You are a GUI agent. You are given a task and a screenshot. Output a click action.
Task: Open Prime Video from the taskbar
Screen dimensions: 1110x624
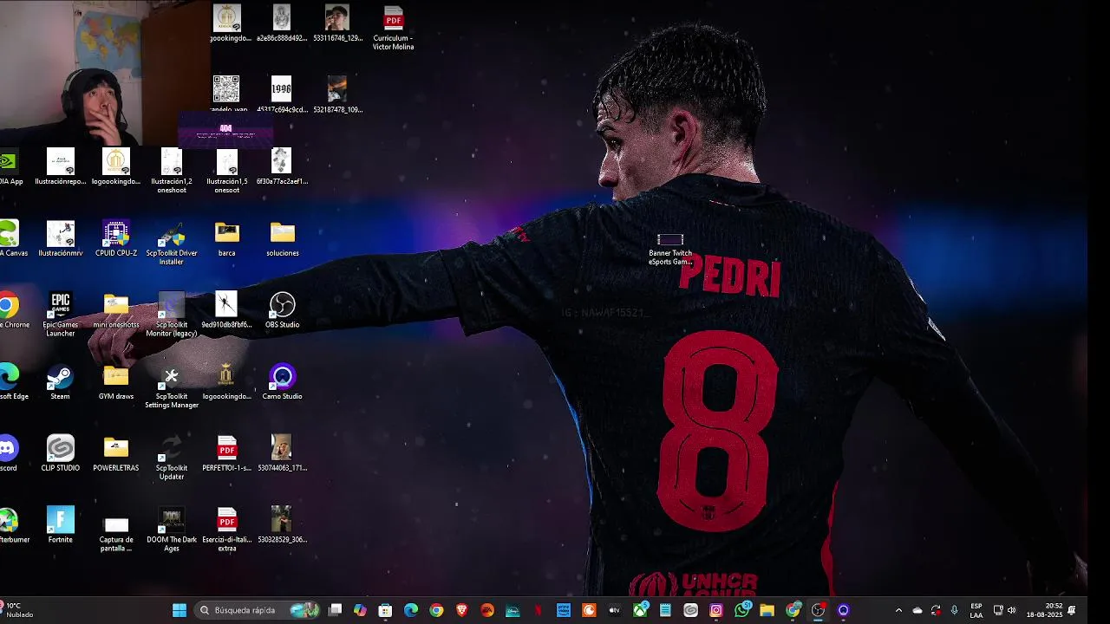[x=564, y=610]
